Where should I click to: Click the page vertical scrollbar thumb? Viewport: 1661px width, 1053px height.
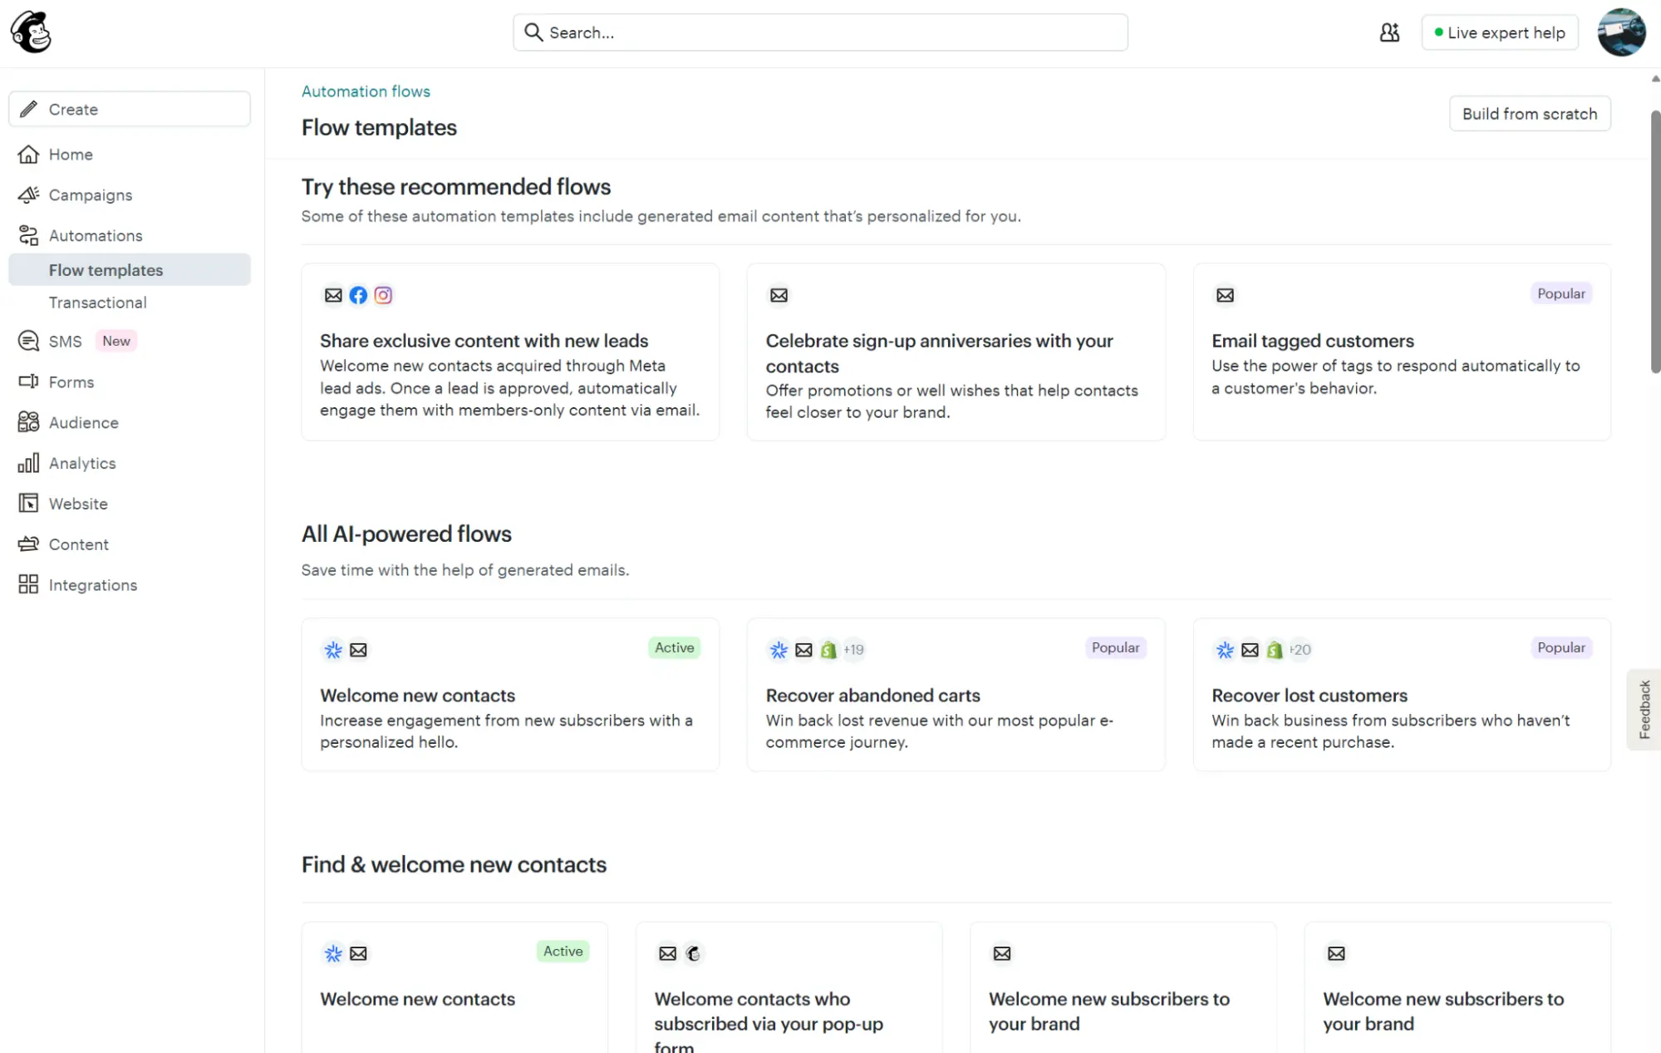(1655, 241)
